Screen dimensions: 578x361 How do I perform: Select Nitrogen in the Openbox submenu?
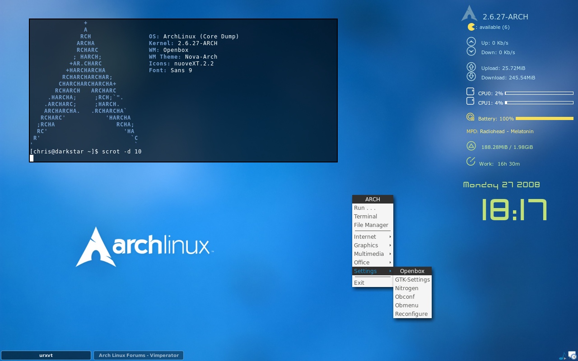point(406,288)
